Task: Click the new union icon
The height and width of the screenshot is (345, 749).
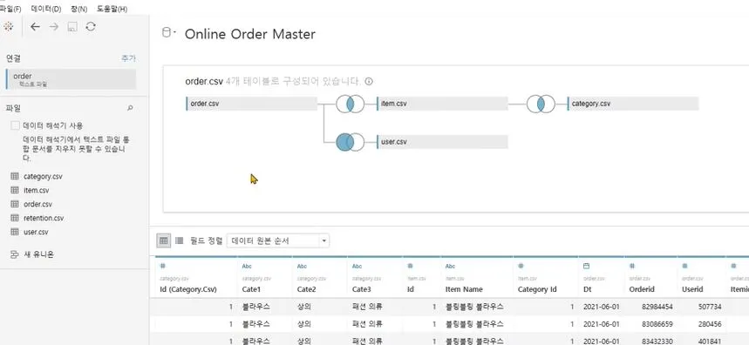Action: [15, 254]
